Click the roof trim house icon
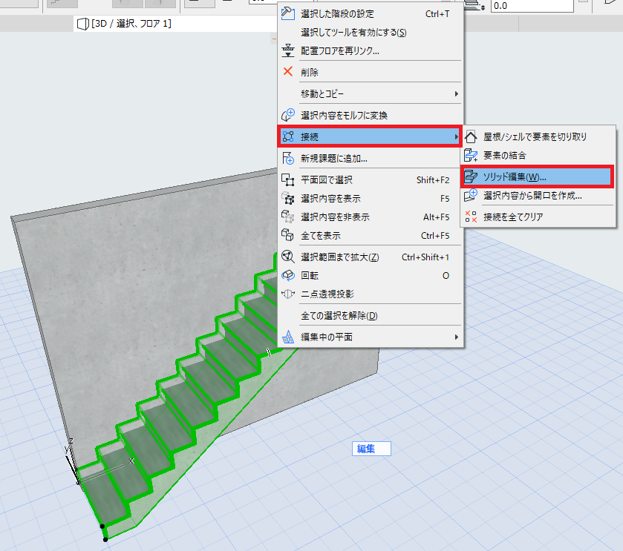 471,137
